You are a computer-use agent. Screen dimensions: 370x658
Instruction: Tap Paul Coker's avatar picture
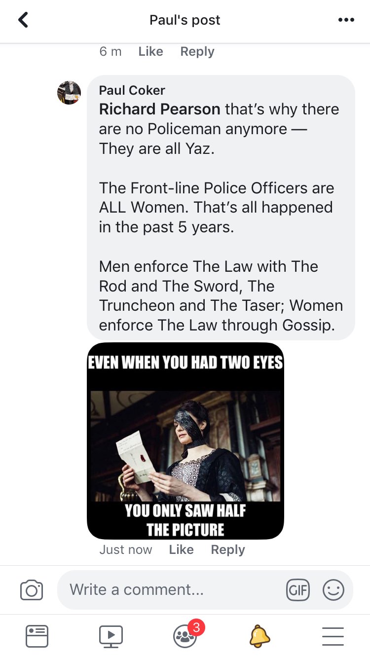69,92
